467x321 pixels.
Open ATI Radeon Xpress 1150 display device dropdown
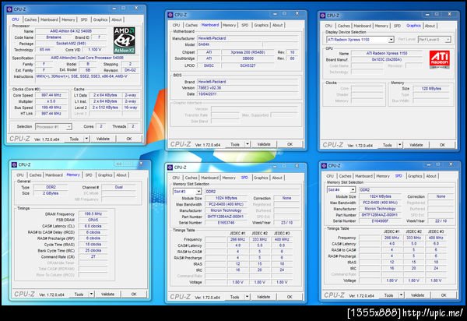click(x=360, y=39)
